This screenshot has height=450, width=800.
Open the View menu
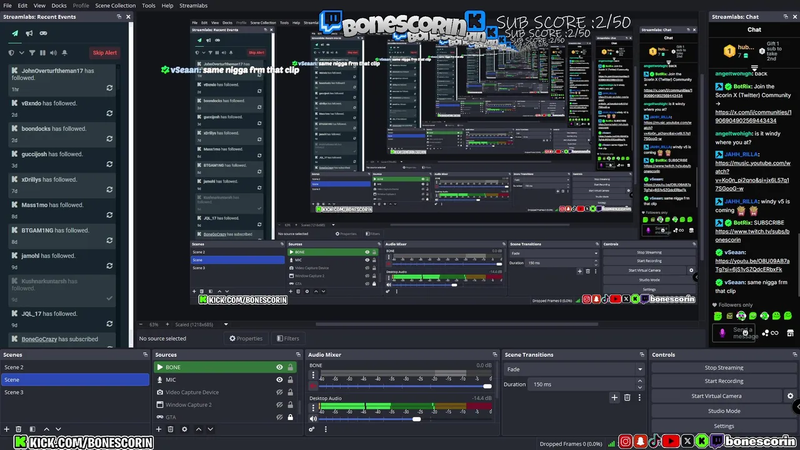tap(39, 6)
